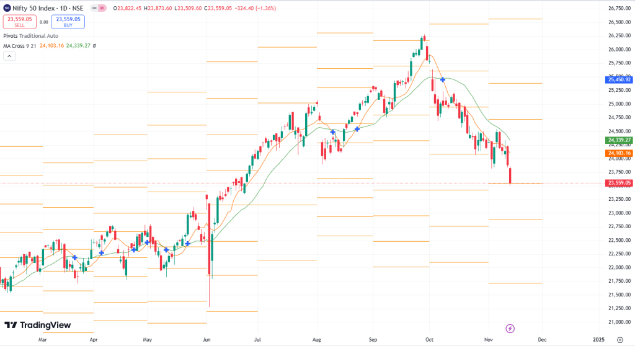Click the blue MA cross marker in early April
This screenshot has height=346, width=635.
click(x=101, y=253)
